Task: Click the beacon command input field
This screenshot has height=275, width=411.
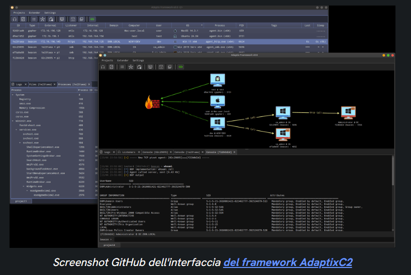Action: tap(254, 239)
